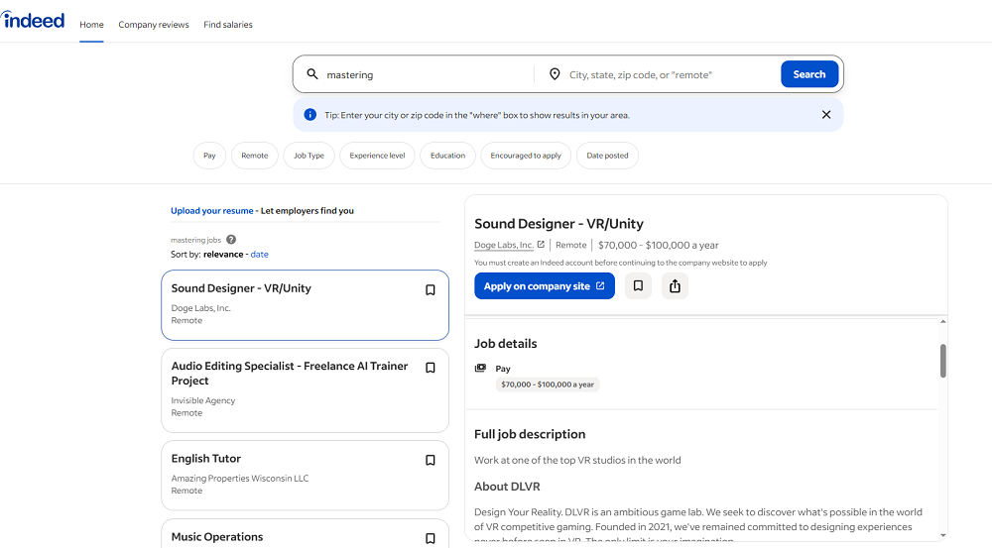The height and width of the screenshot is (548, 992).
Task: Open Company reviews page
Action: tap(154, 25)
